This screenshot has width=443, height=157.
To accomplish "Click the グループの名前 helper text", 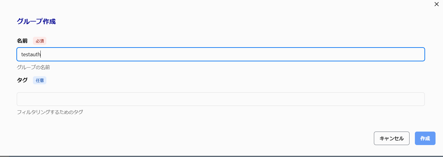I will pyautogui.click(x=33, y=67).
